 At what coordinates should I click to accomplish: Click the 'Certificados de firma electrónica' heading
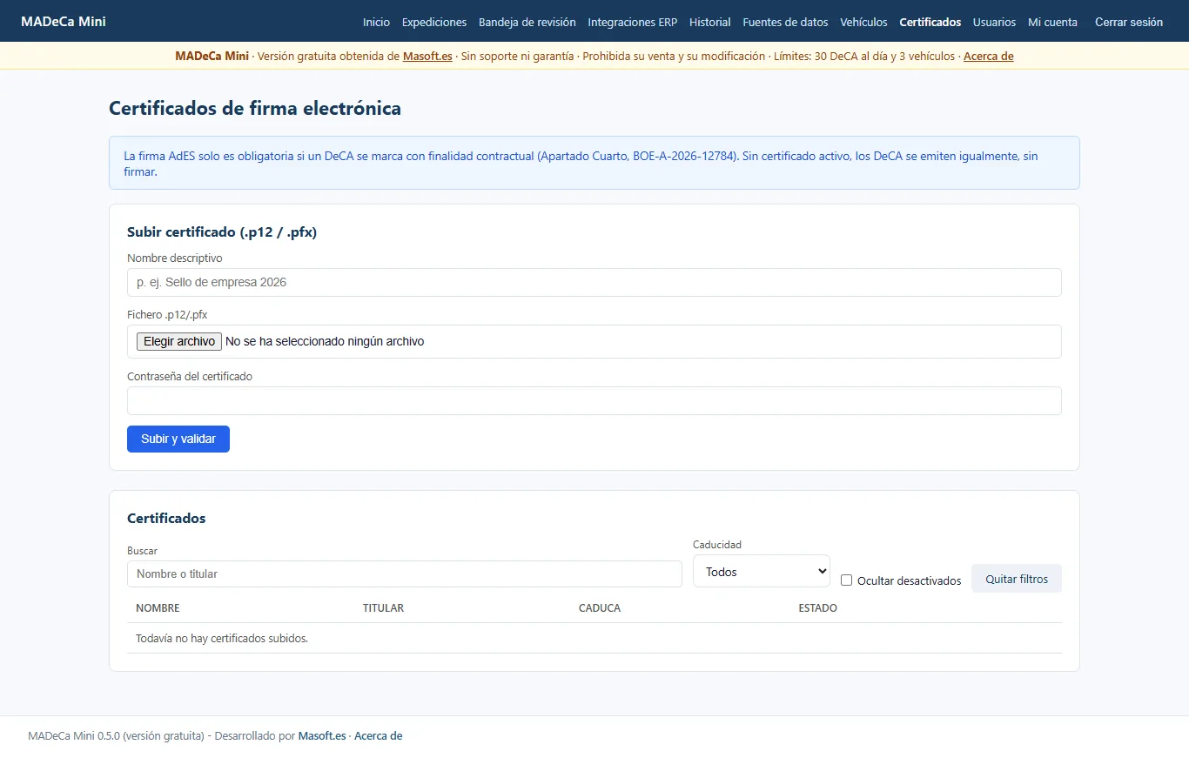pyautogui.click(x=255, y=108)
